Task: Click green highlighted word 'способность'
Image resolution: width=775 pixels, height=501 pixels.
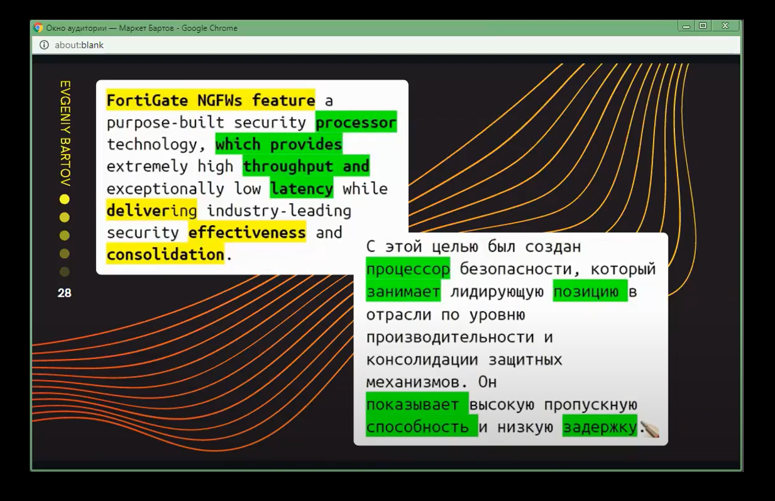Action: pos(421,427)
